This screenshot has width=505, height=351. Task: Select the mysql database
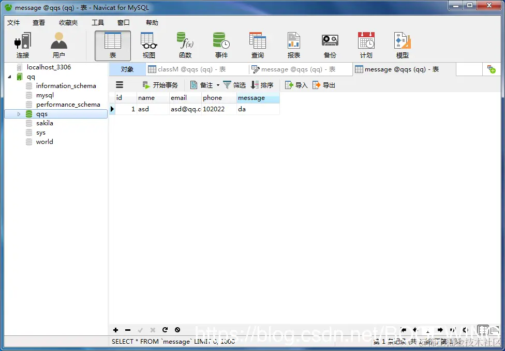coord(45,95)
